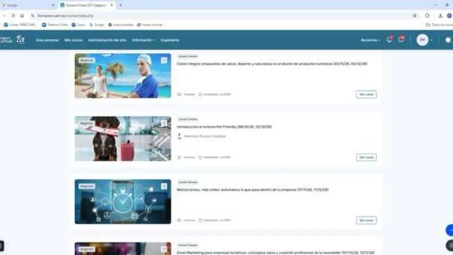Click the smartphone automation course thumbnail

[123, 201]
